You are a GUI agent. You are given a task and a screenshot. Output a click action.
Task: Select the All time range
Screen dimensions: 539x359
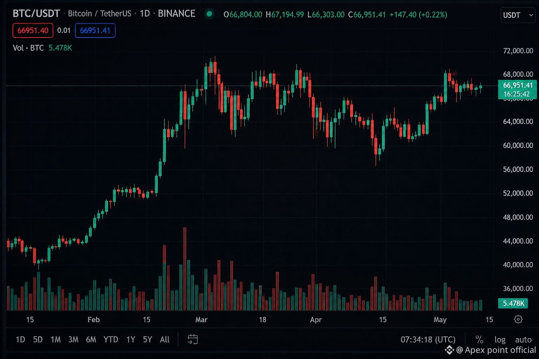click(165, 339)
